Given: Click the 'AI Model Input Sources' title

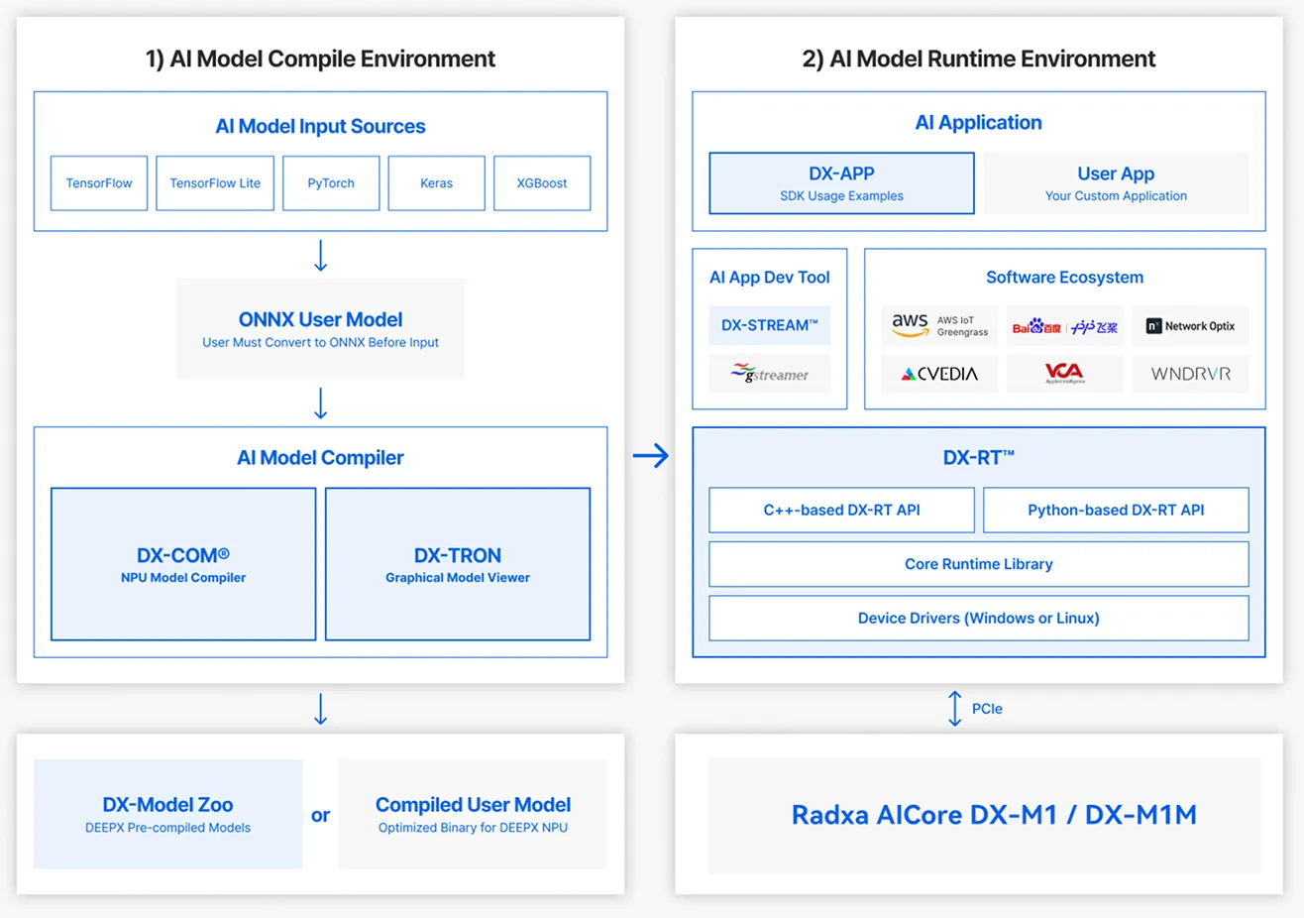Looking at the screenshot, I should (x=320, y=126).
